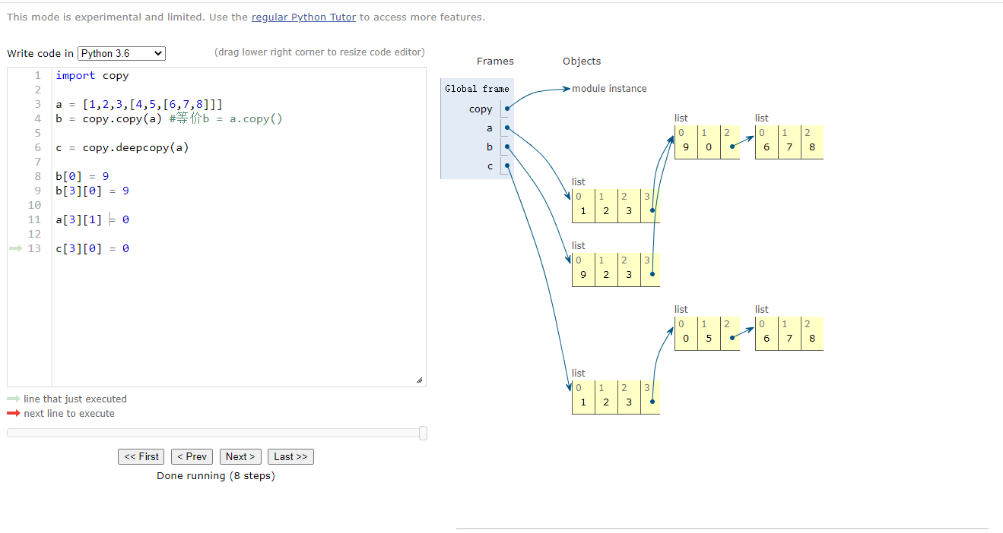This screenshot has width=1003, height=533.
Task: Click the red 'next line to execute' legend arrow
Action: click(x=14, y=413)
